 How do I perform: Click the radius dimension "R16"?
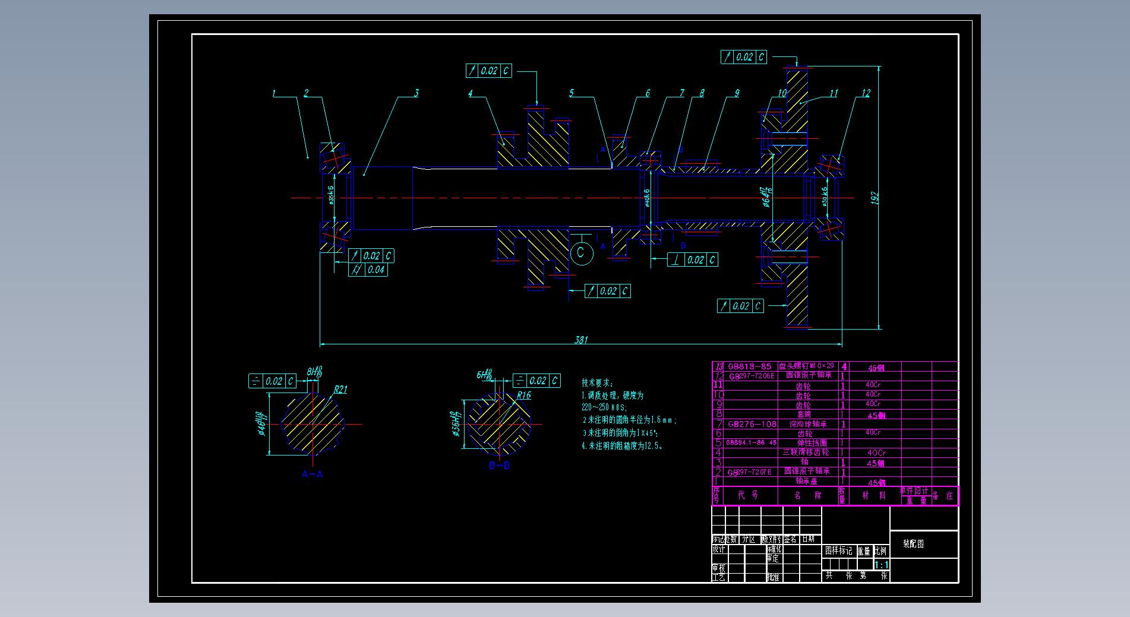click(x=523, y=395)
